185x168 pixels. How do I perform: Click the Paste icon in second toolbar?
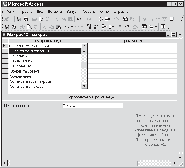tap(58, 27)
